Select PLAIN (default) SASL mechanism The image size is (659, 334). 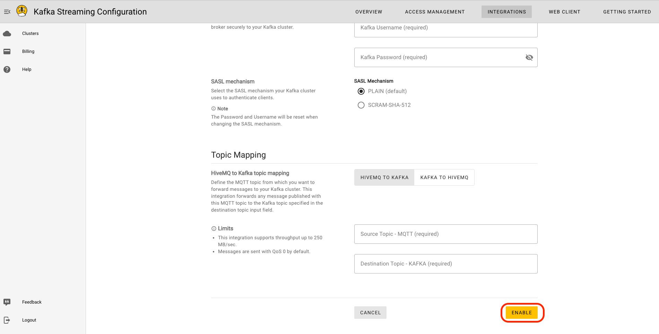click(x=361, y=91)
